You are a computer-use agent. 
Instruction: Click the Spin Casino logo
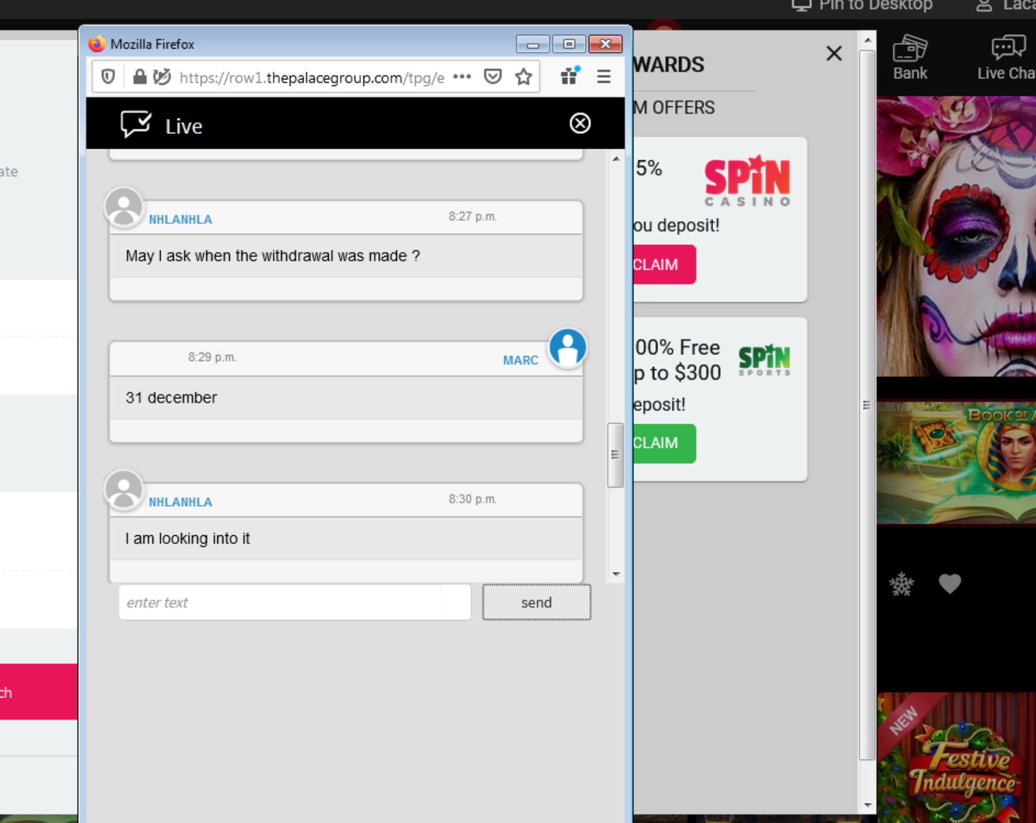coord(747,180)
